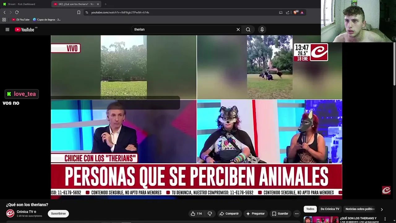Open Crónica TV channel name link

(25, 212)
